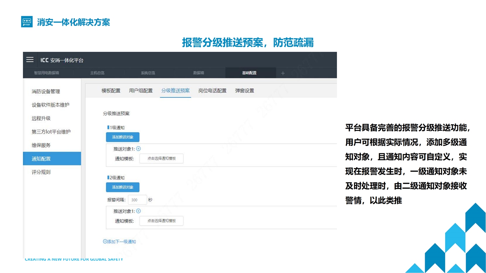Open the hamburger menu in ICC header
Image resolution: width=486 pixels, height=273 pixels.
30,60
